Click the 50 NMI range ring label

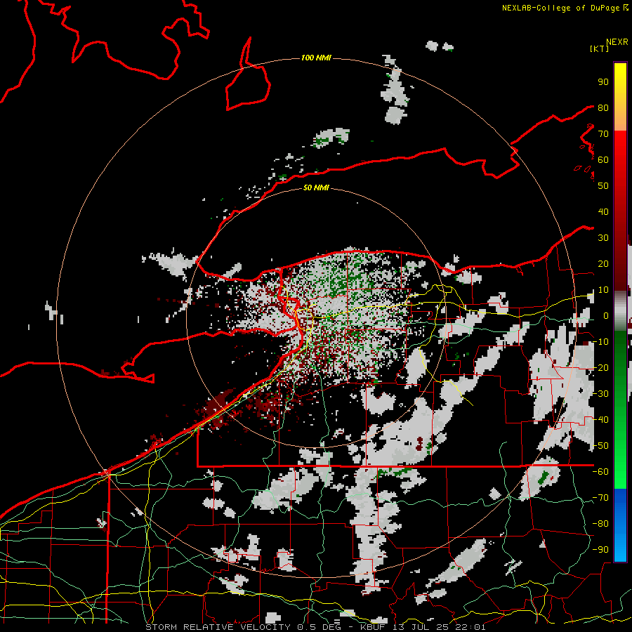[316, 187]
